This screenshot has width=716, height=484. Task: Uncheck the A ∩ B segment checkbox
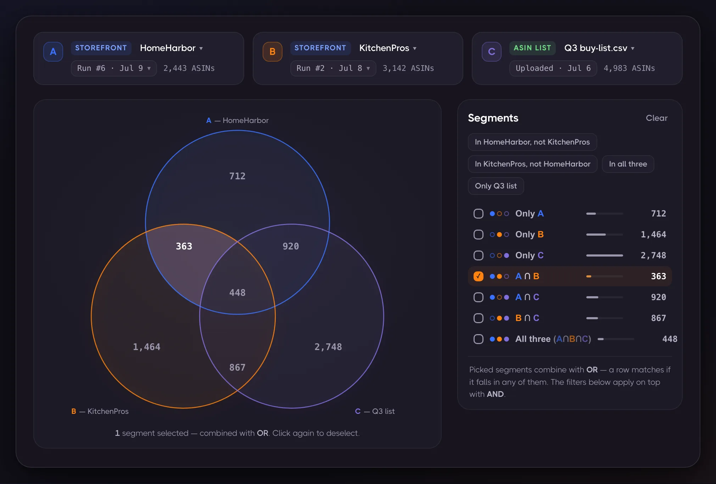pos(479,276)
